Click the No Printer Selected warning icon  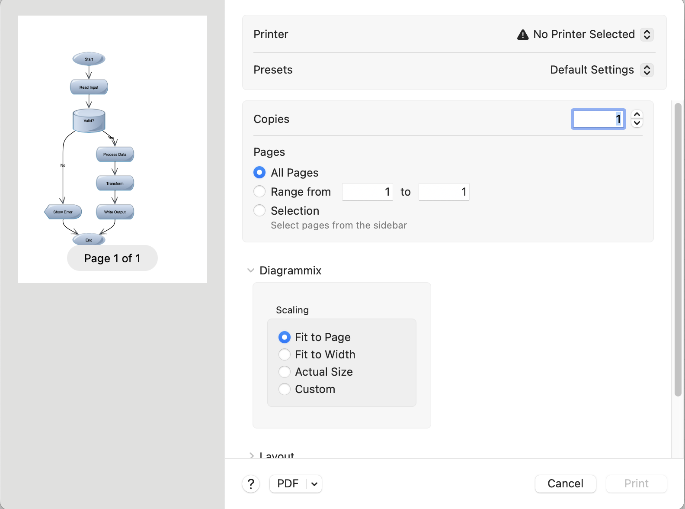pos(523,35)
